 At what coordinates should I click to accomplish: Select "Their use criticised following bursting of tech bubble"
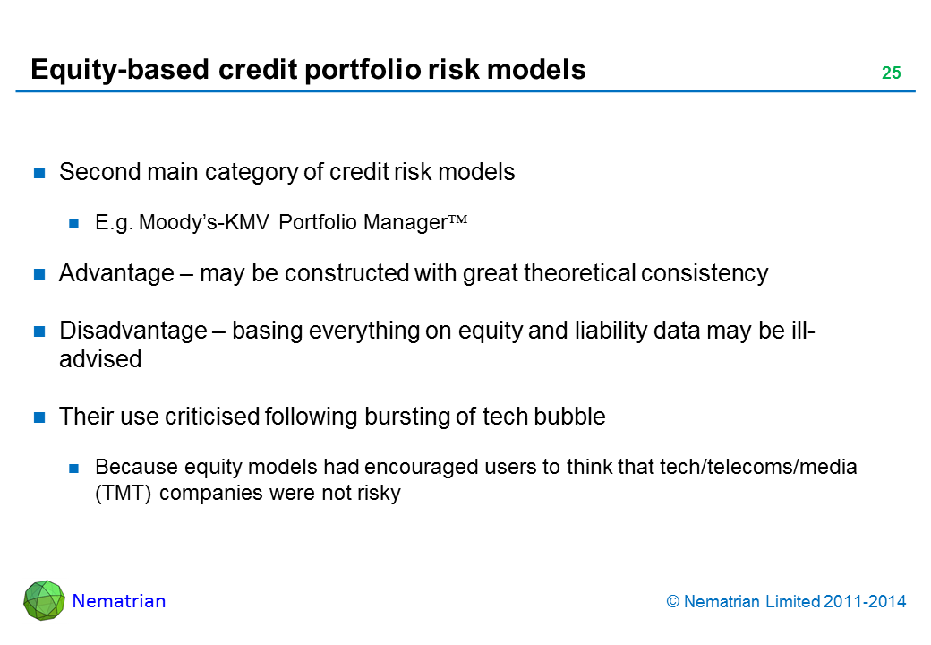pyautogui.click(x=332, y=417)
